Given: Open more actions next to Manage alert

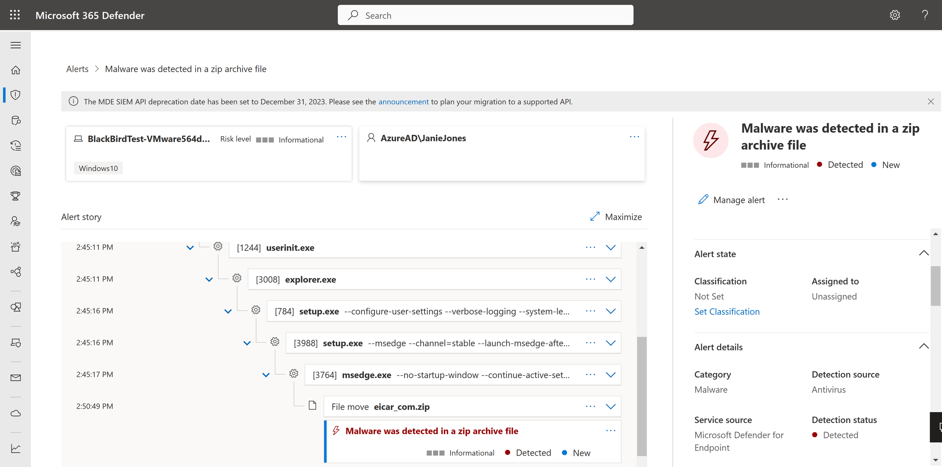Looking at the screenshot, I should tap(783, 199).
